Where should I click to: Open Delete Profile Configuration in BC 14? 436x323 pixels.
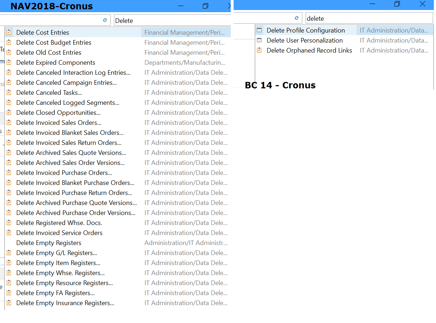344,30
